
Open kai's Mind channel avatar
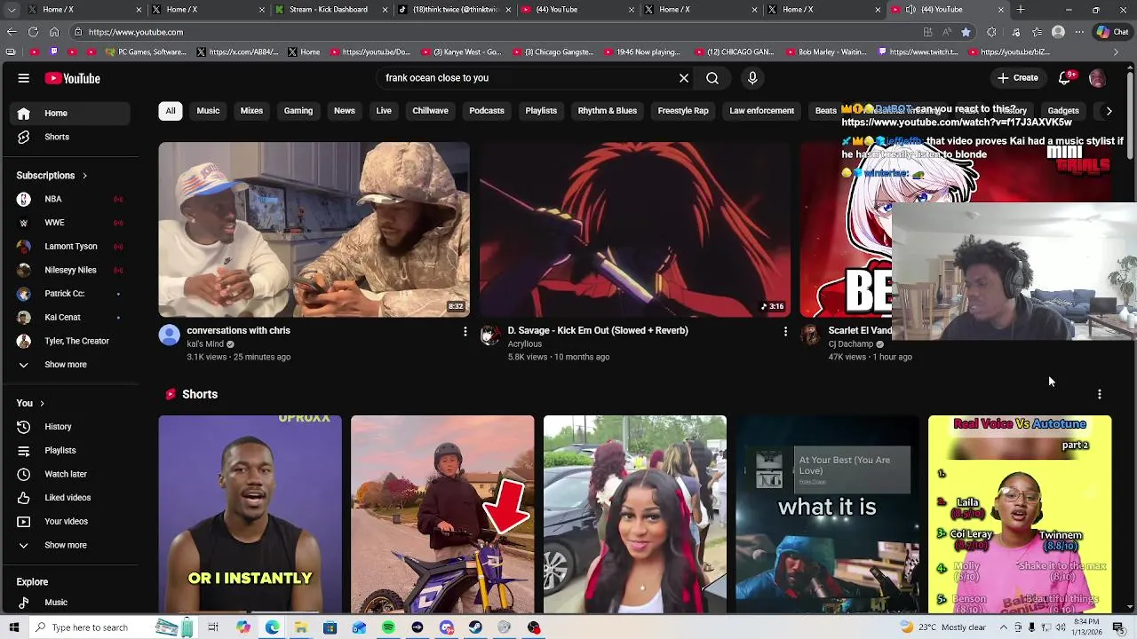(x=169, y=335)
